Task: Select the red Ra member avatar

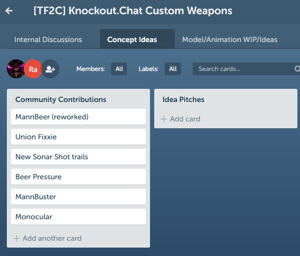Action: pyautogui.click(x=33, y=69)
